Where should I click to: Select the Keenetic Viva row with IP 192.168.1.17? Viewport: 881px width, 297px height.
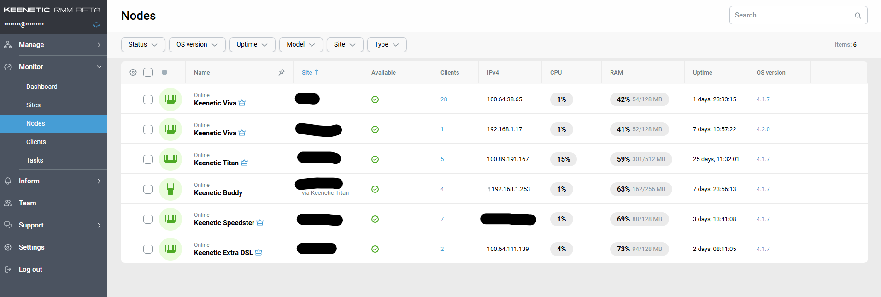(148, 129)
